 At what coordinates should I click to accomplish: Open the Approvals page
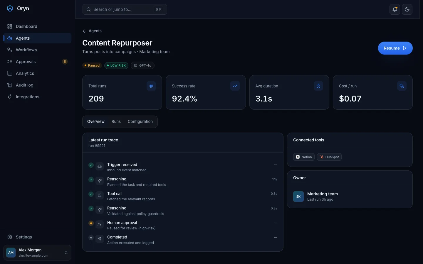(37, 62)
